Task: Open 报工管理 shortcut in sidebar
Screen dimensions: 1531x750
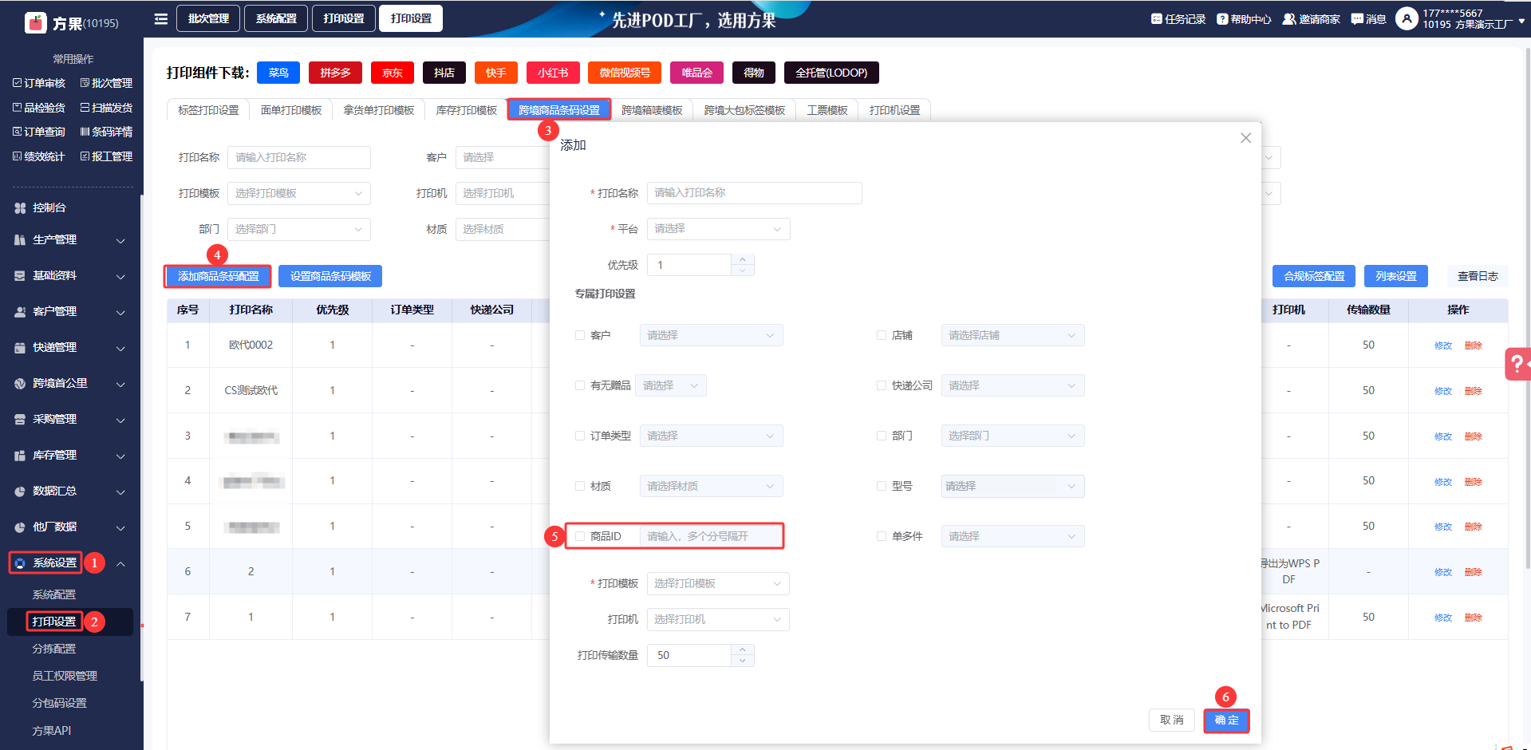Action: (x=106, y=156)
